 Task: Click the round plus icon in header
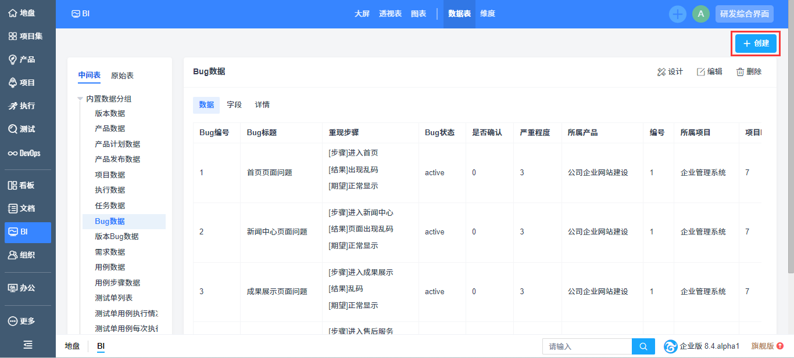[677, 14]
